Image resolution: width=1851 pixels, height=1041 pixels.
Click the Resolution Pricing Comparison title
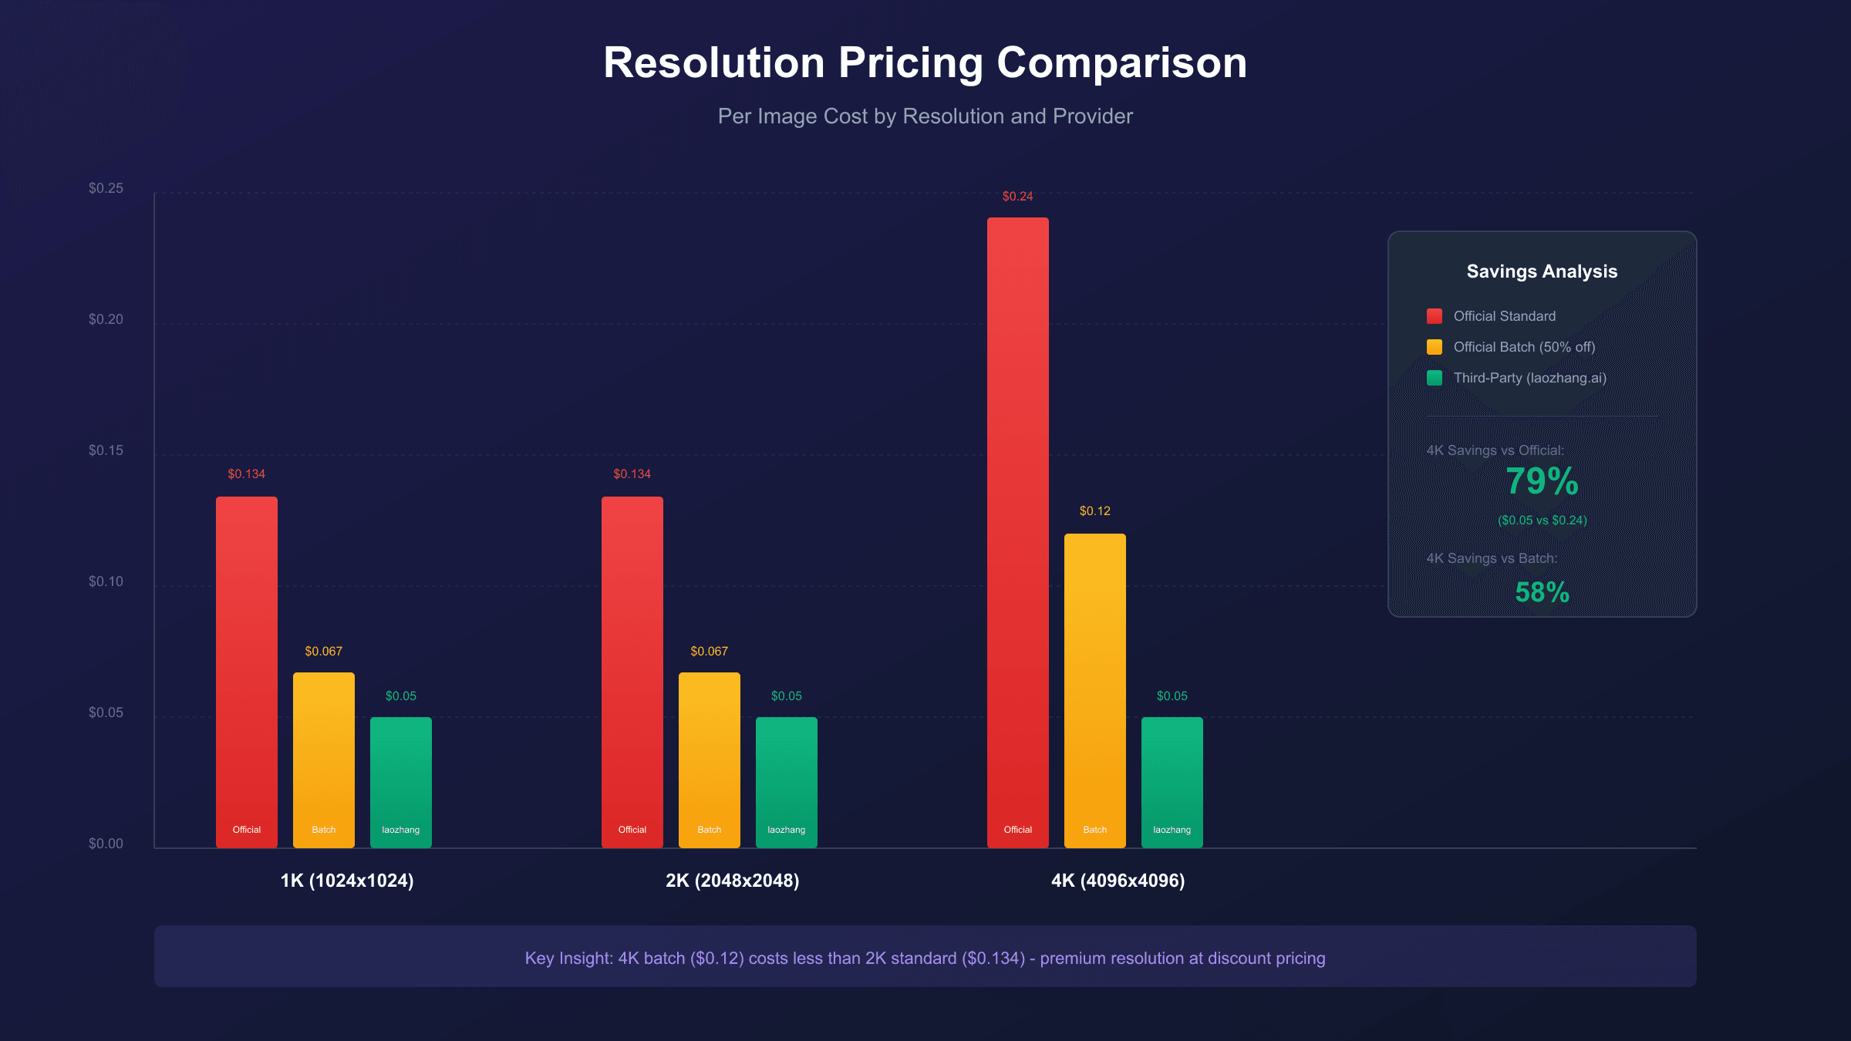point(925,62)
